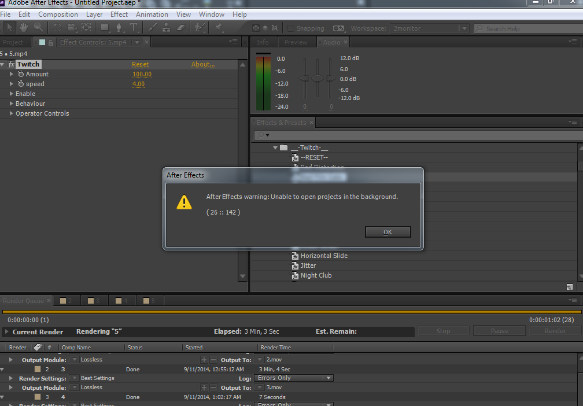The height and width of the screenshot is (406, 583).
Task: Open the Render Queue panel options menu
Action: tap(573, 300)
